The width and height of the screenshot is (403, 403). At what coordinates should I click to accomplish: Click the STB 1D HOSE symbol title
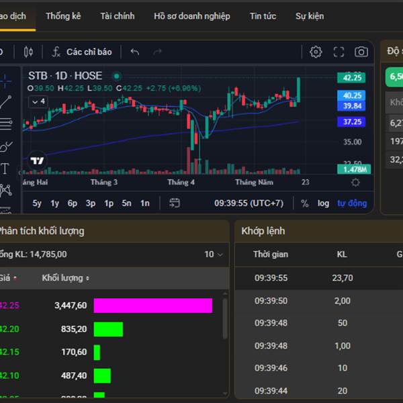65,76
